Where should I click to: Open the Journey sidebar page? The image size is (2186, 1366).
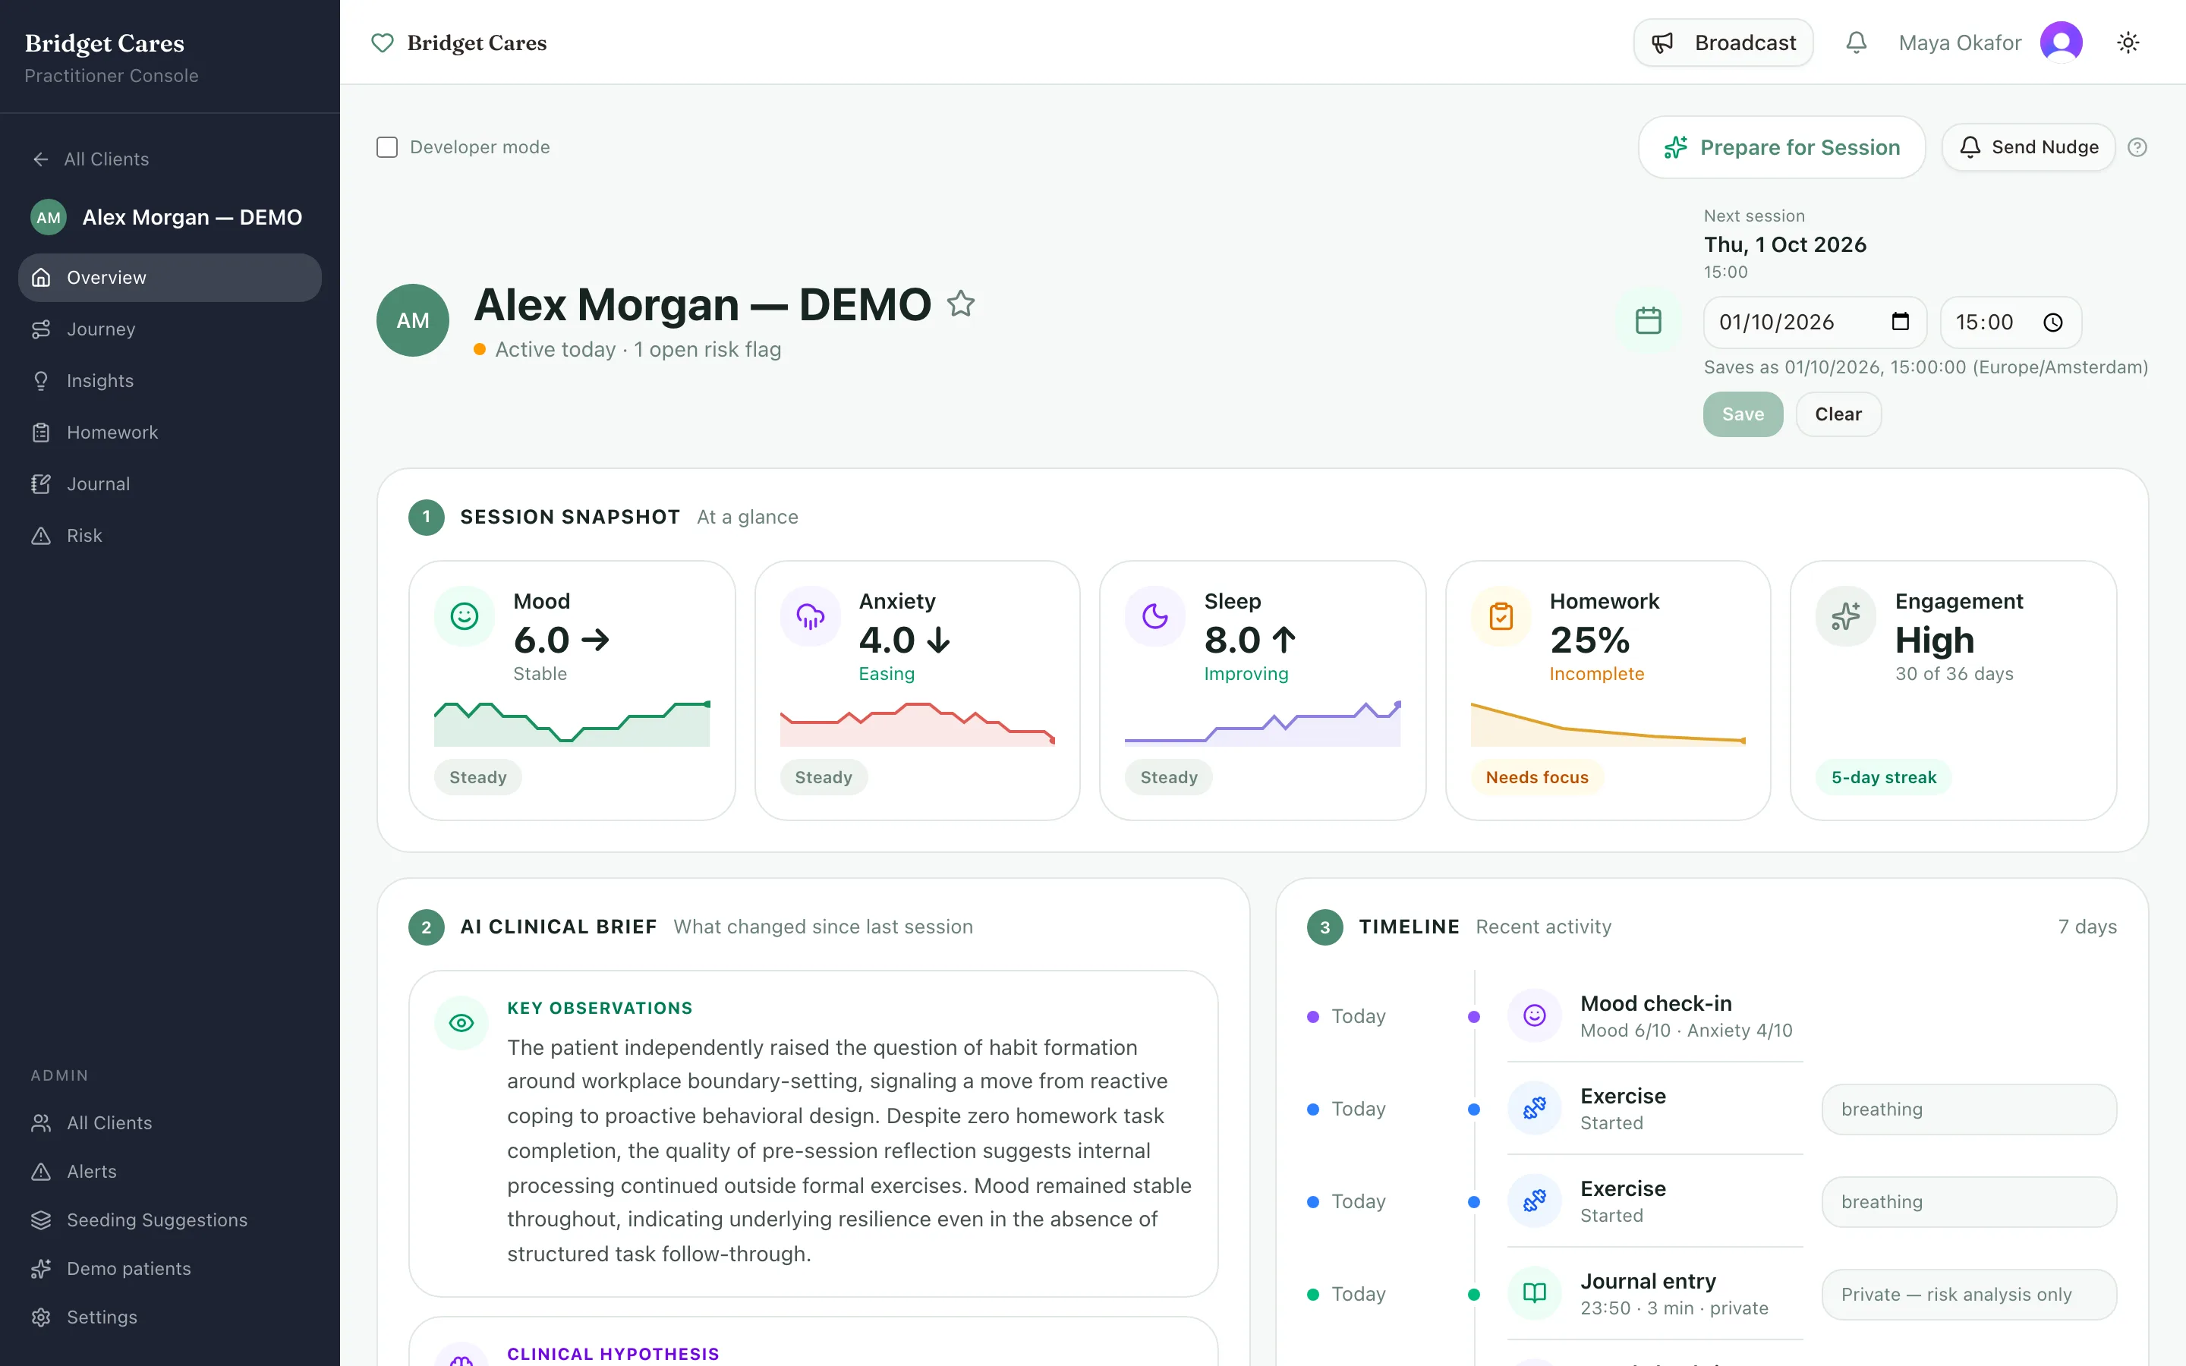[170, 329]
